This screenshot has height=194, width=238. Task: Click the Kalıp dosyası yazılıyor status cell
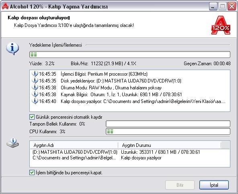(x=141, y=158)
